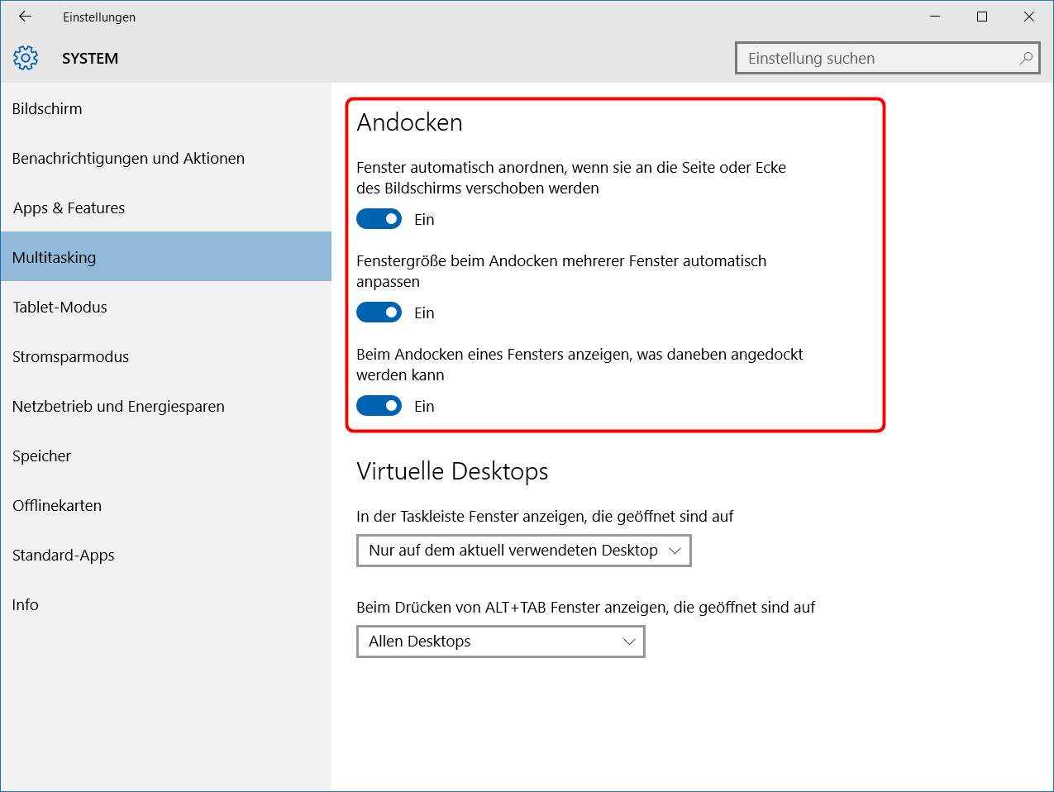Turn off automatic window size adjustment toggle
The width and height of the screenshot is (1054, 792).
tap(379, 313)
